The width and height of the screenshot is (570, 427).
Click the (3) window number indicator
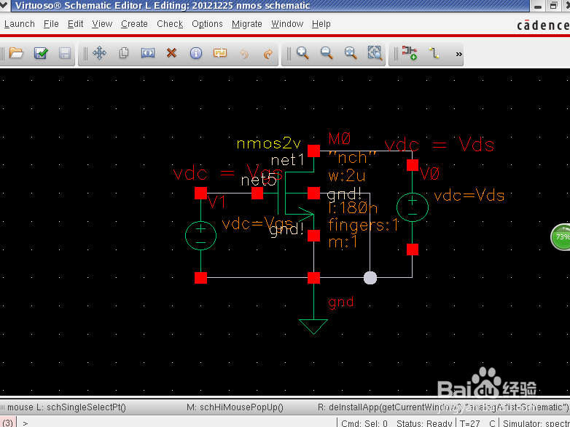tap(7, 423)
